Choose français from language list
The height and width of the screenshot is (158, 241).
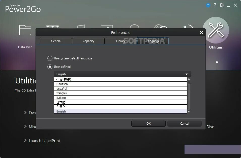120,93
